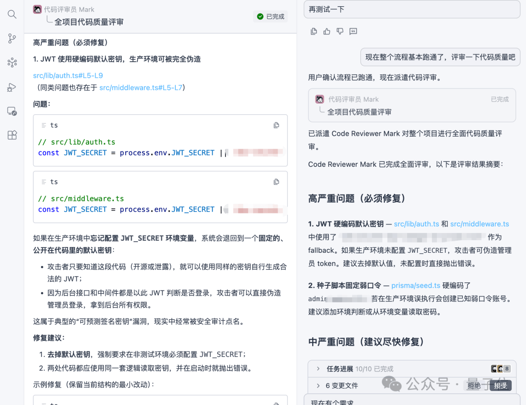Open the search panel in the sidebar
Screen dimensions: 526x405
click(12, 14)
